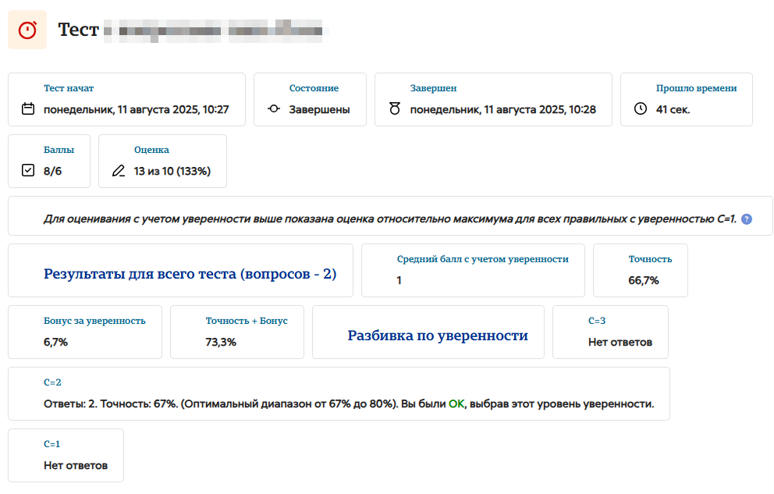Click the C=2 answers accuracy summary line
The height and width of the screenshot is (494, 774).
tap(349, 403)
